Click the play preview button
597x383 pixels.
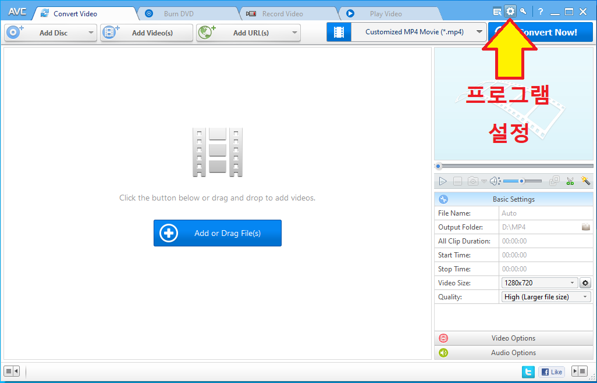point(442,181)
